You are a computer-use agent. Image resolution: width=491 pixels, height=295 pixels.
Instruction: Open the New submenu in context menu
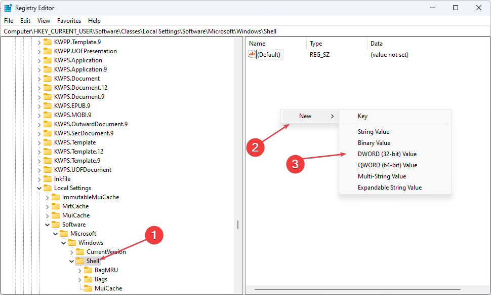click(310, 116)
